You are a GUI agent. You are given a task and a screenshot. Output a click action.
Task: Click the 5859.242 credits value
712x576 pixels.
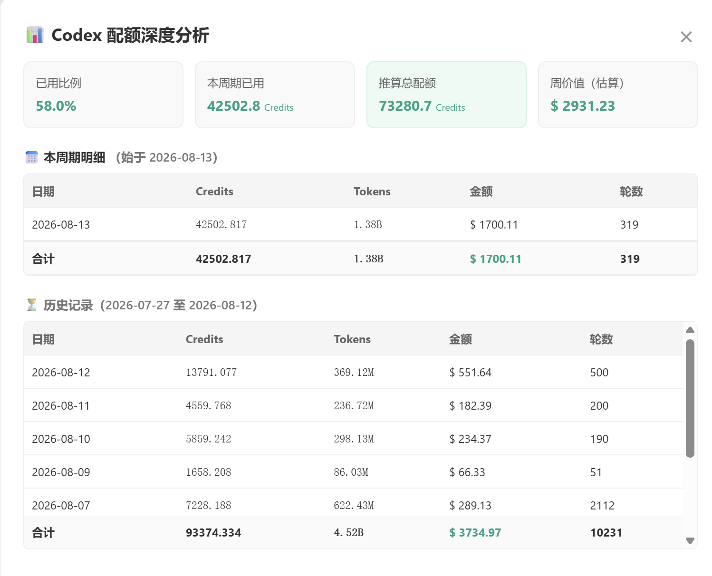[x=209, y=439]
